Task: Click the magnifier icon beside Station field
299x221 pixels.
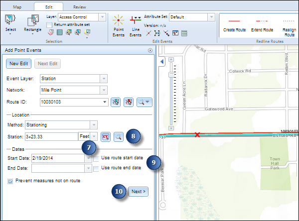Action: [119, 136]
